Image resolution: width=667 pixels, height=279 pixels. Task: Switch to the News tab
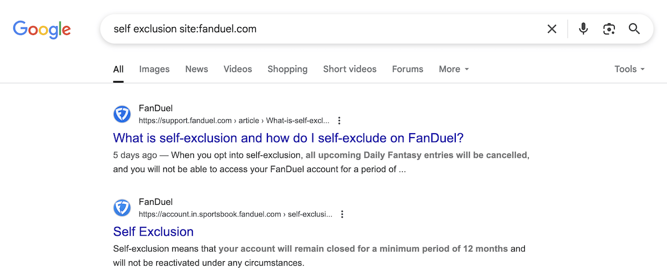196,69
